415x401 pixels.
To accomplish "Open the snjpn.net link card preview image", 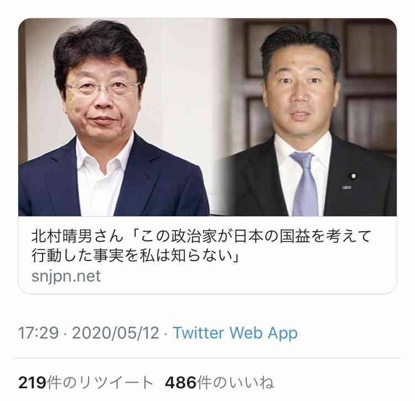I will click(207, 117).
